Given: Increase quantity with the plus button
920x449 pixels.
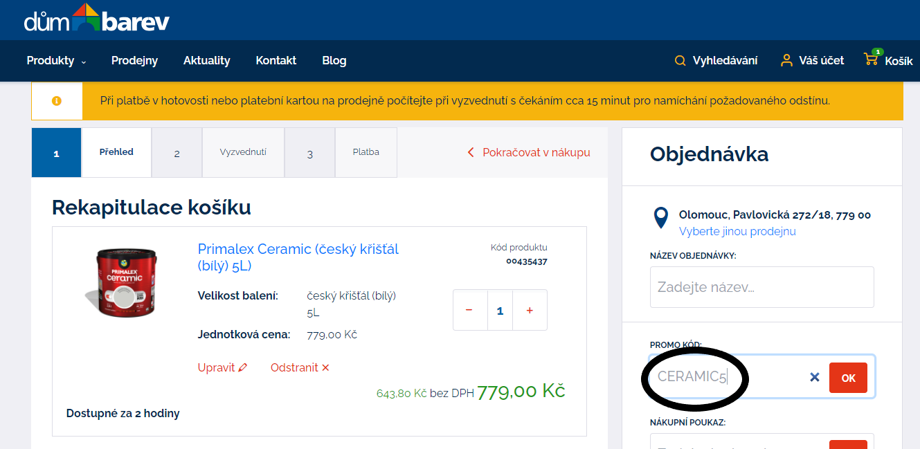Looking at the screenshot, I should 530,311.
